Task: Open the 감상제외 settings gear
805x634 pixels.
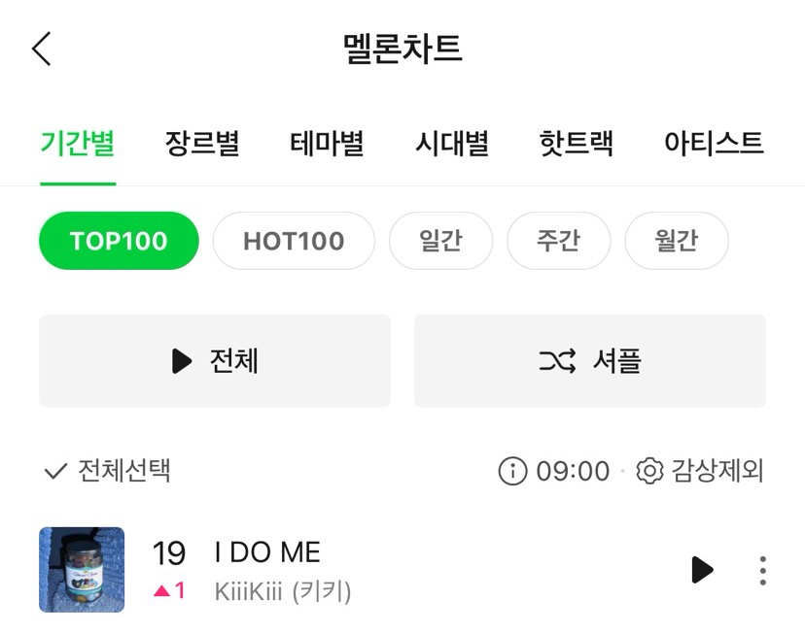Action: coord(648,472)
